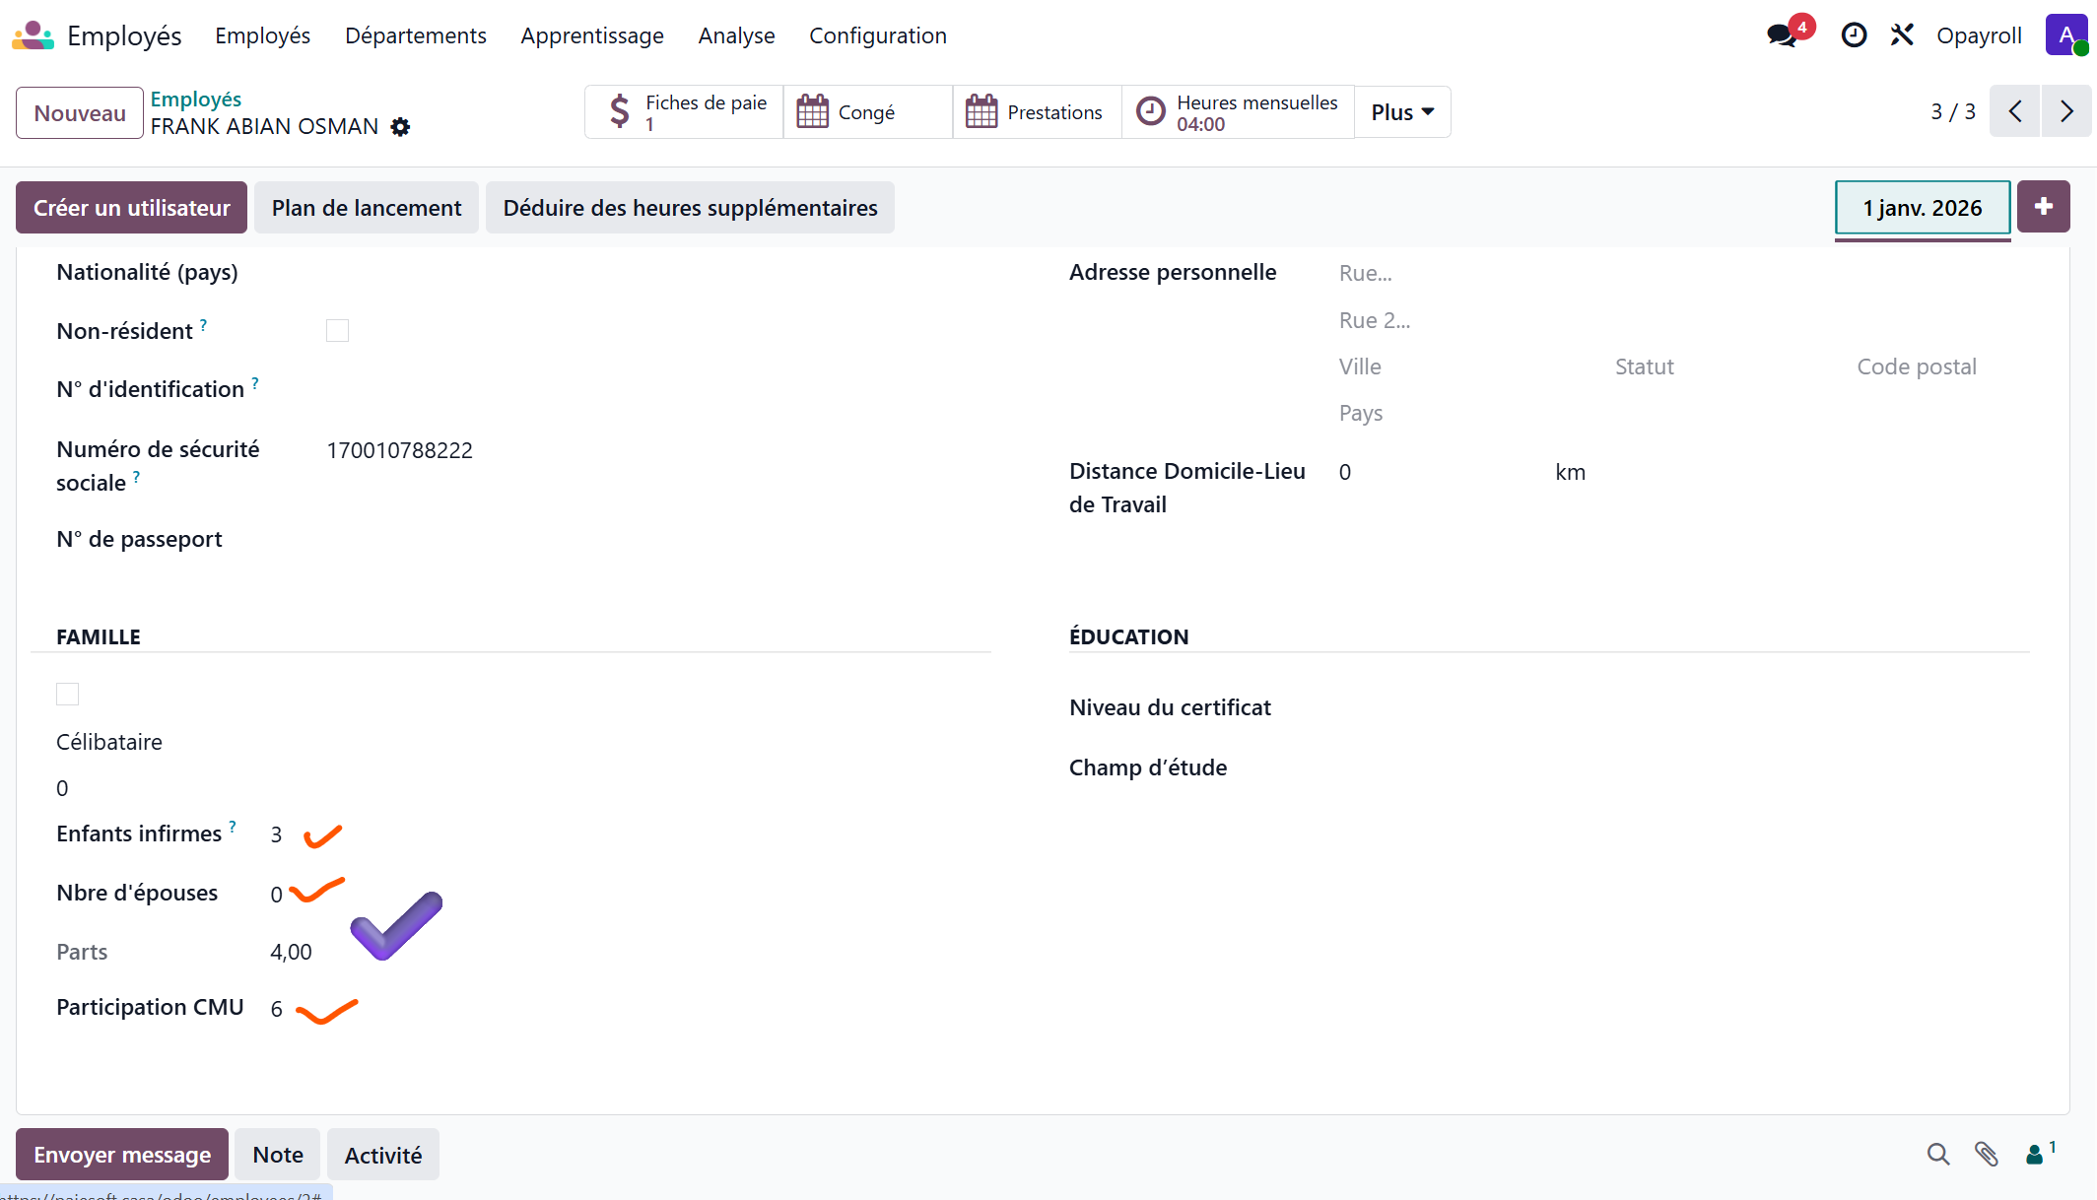The width and height of the screenshot is (2097, 1200).
Task: Toggle the Non-résident checkbox
Action: (x=337, y=331)
